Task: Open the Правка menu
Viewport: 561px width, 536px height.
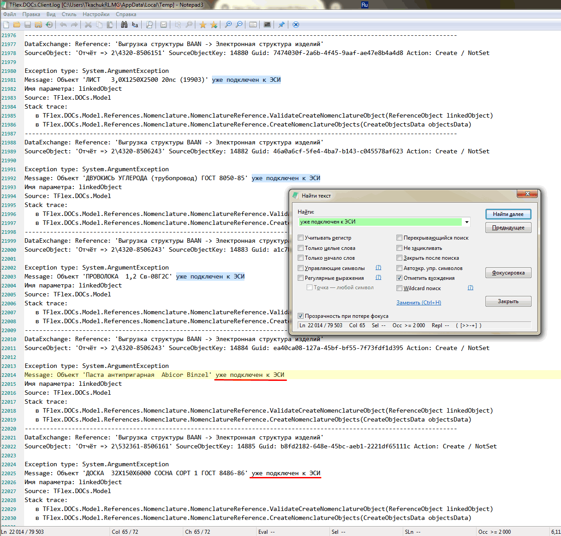Action: [31, 14]
